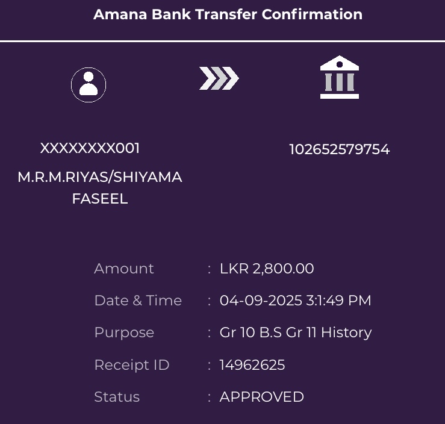The width and height of the screenshot is (445, 424).
Task: Select the destination account number 102652579754
Action: pyautogui.click(x=340, y=149)
